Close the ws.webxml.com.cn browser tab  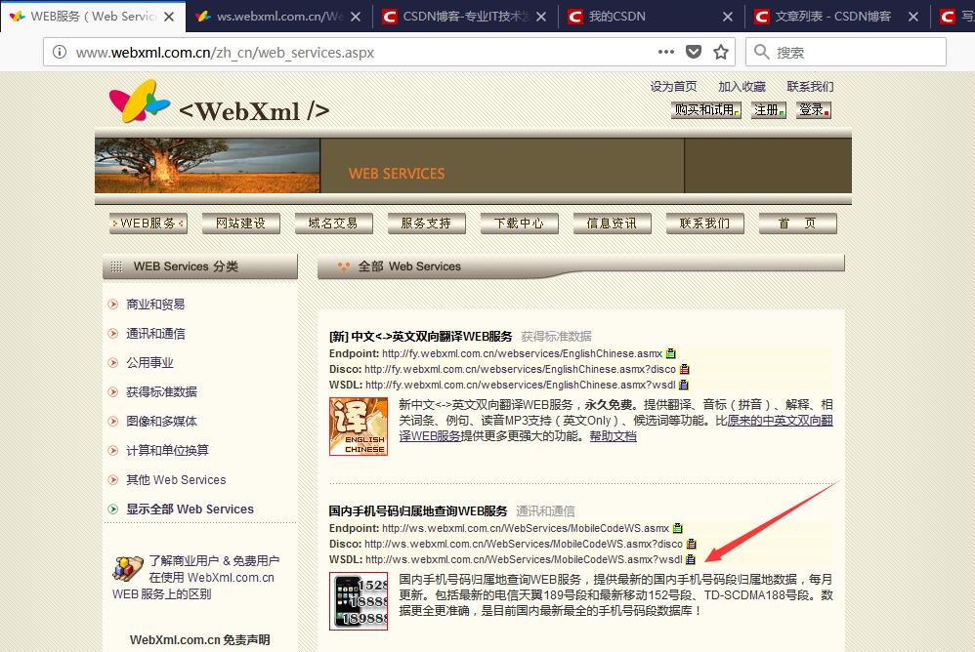355,17
